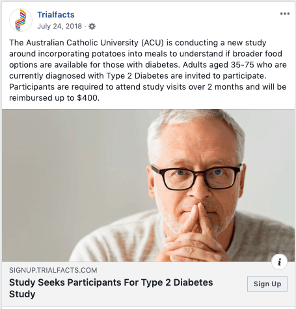Click "Australian Catholic University" in post text
296x309 pixels.
82,43
